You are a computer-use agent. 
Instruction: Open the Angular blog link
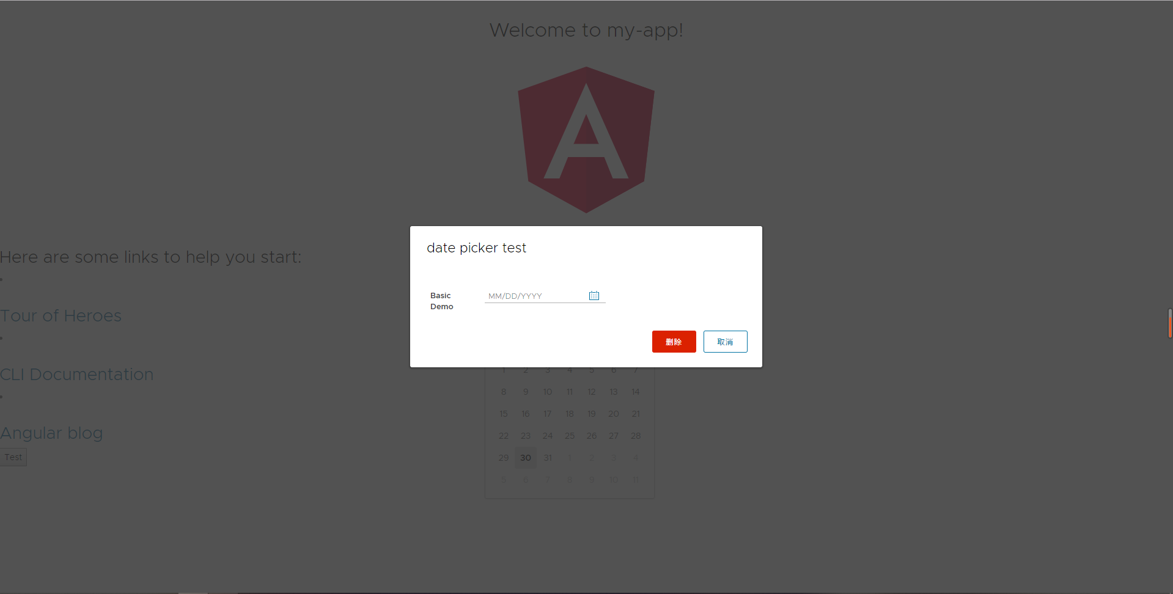(x=51, y=433)
